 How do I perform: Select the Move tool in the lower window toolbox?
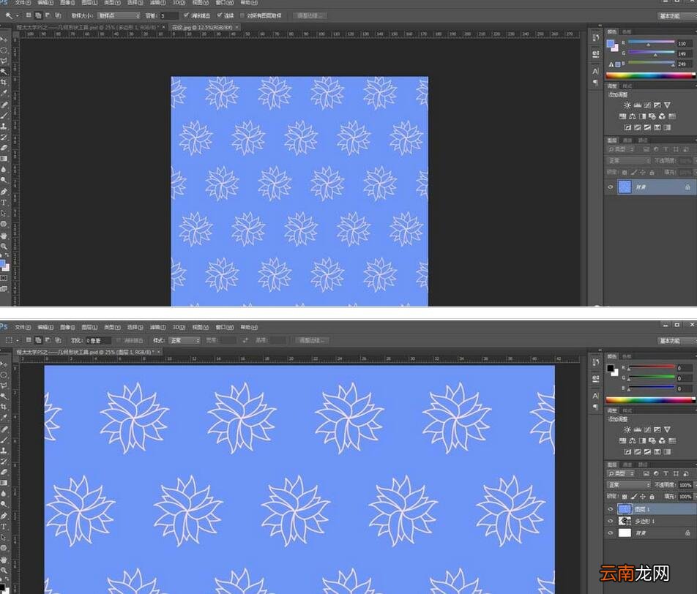click(x=4, y=364)
